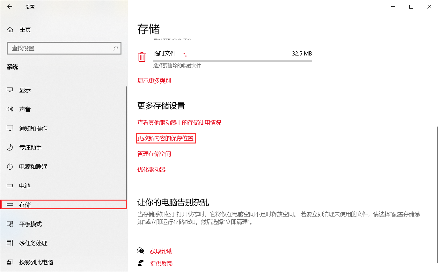Open the 存储 sidebar entry
Screen dimensions: 439x272
point(25,204)
